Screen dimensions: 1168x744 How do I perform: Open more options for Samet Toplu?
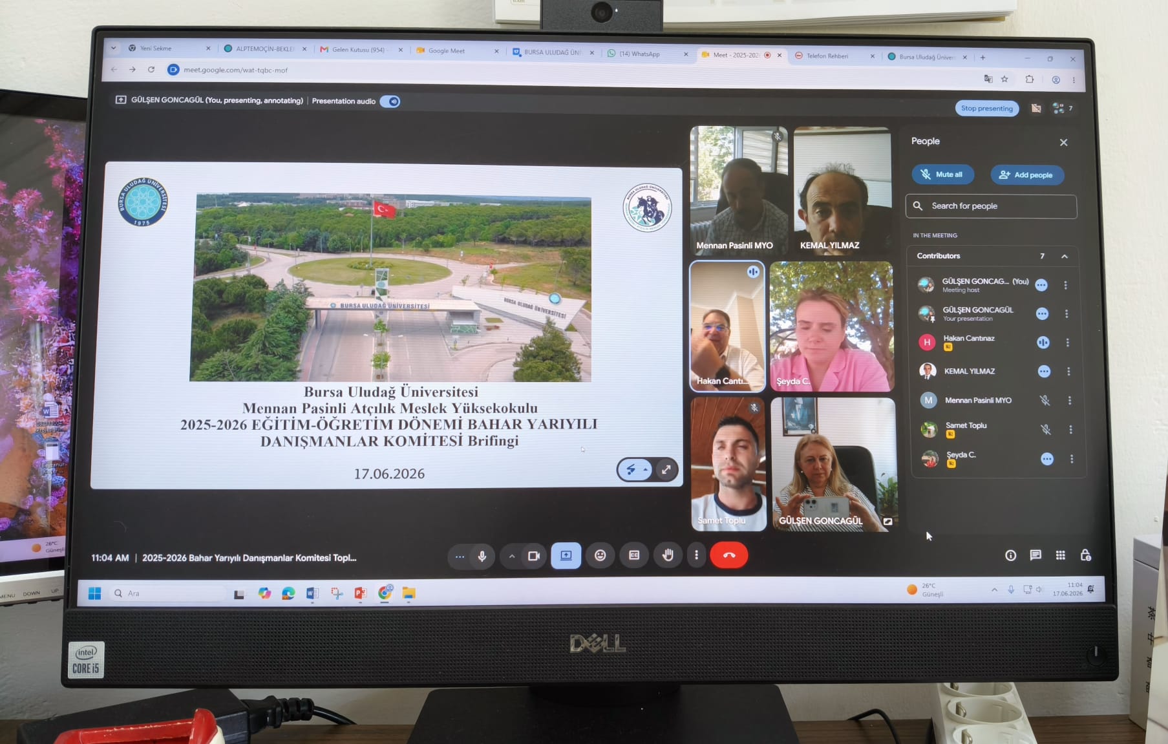coord(1070,430)
